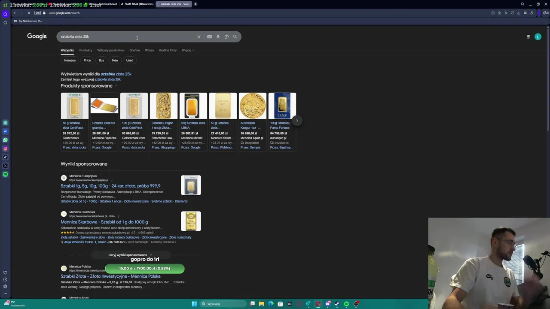This screenshot has width=550, height=309.
Task: Open the Google apps grid
Action: pyautogui.click(x=529, y=36)
